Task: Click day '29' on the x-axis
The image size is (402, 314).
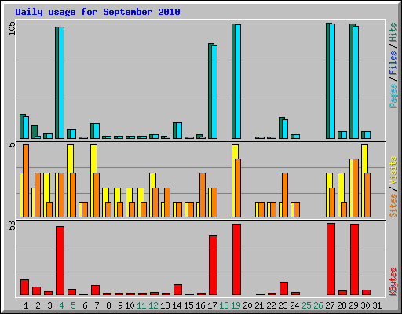Action: coord(354,305)
